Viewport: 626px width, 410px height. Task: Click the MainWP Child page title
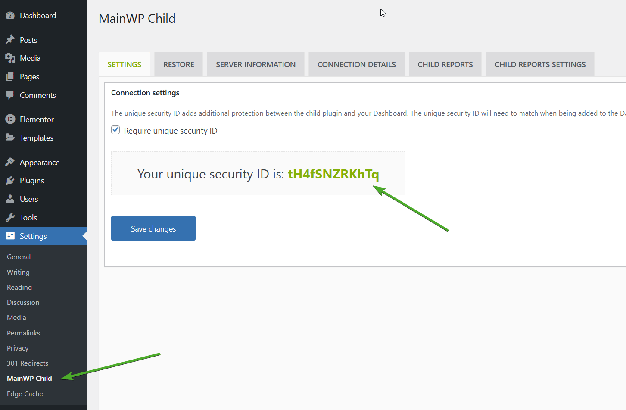tap(137, 19)
